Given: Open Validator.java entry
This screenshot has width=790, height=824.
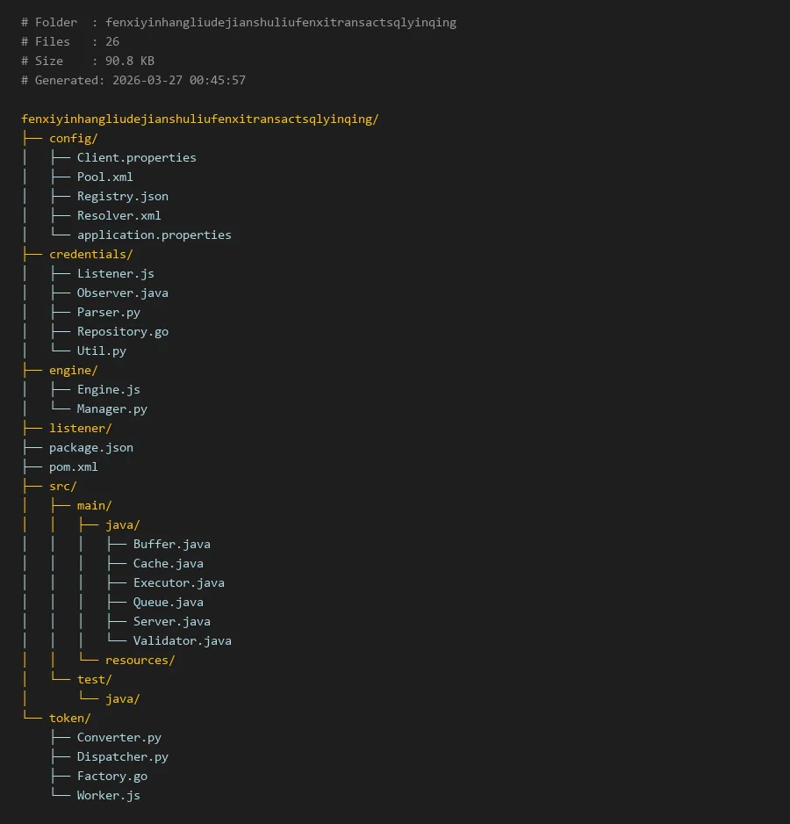Looking at the screenshot, I should point(182,640).
